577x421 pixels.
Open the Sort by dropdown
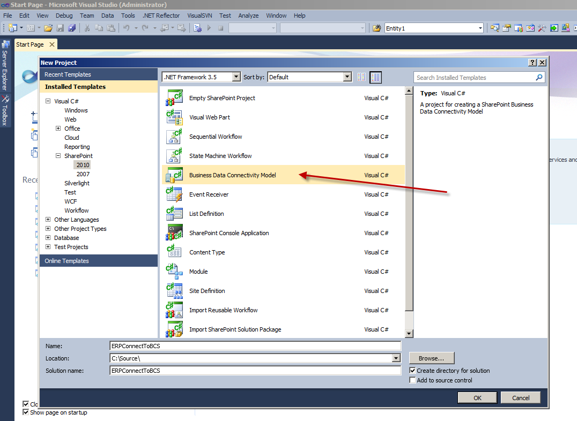click(347, 77)
